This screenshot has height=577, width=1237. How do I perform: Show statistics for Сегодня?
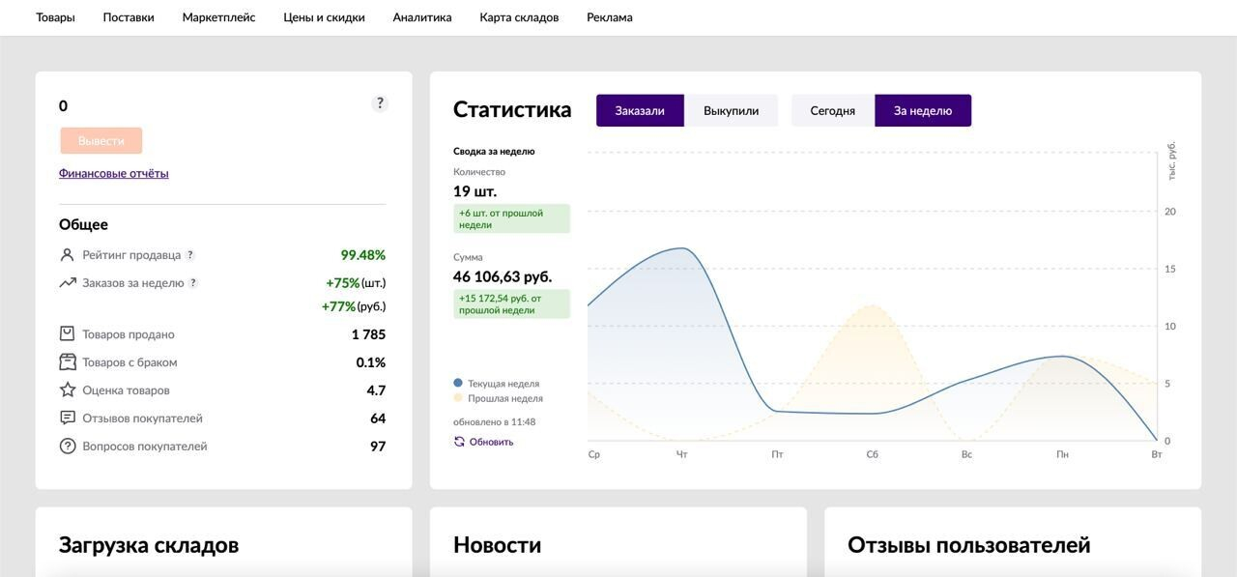pos(833,110)
